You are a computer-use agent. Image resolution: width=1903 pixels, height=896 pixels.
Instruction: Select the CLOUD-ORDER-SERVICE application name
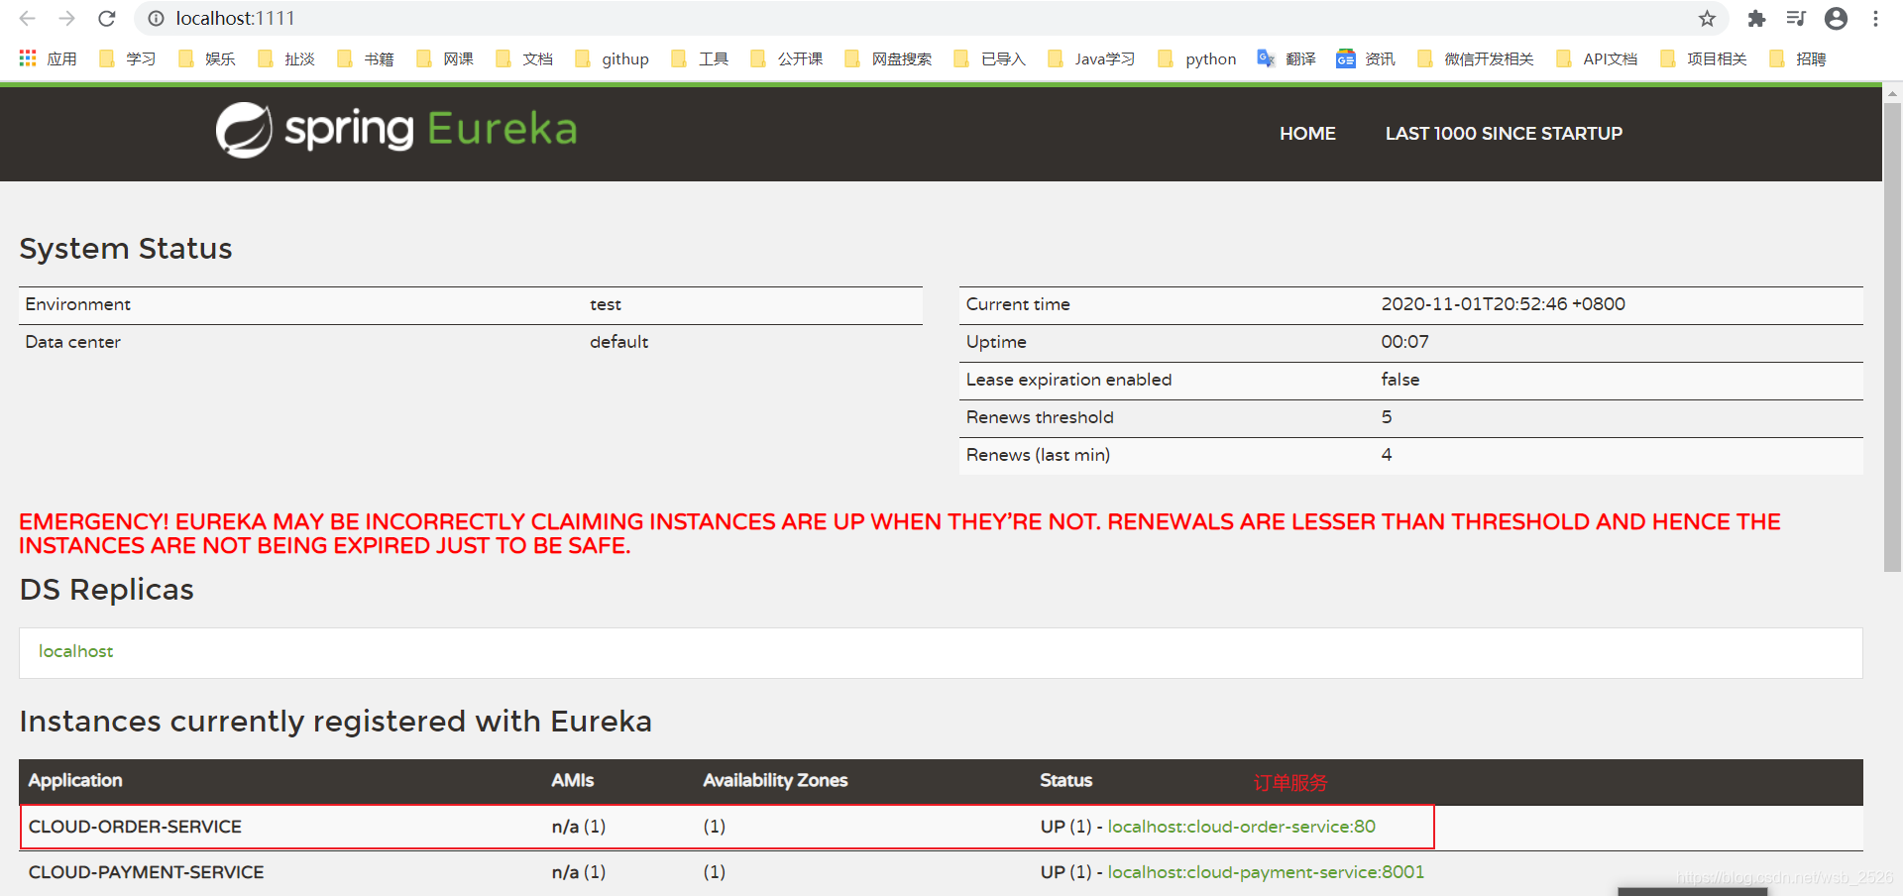point(135,827)
